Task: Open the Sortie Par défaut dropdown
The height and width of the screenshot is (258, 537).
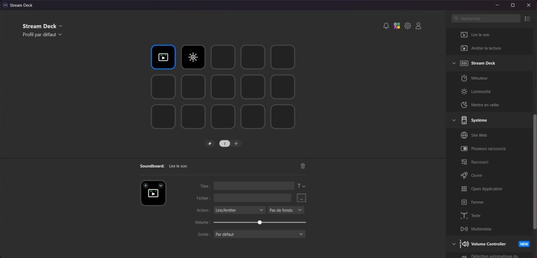Action: point(260,234)
